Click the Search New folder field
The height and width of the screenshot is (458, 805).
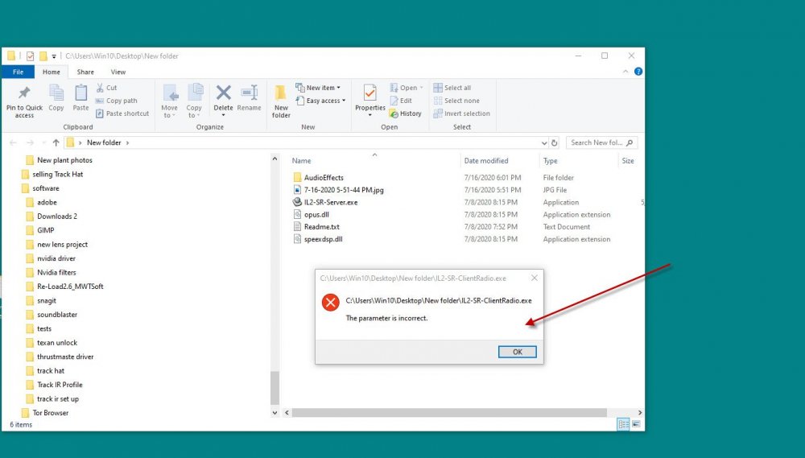596,142
